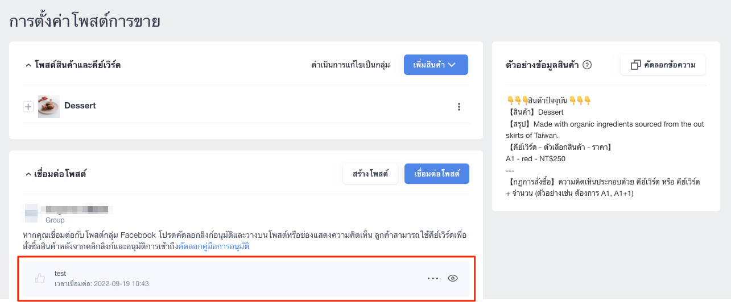Click the Dessert product name
This screenshot has width=731, height=302.
[80, 106]
